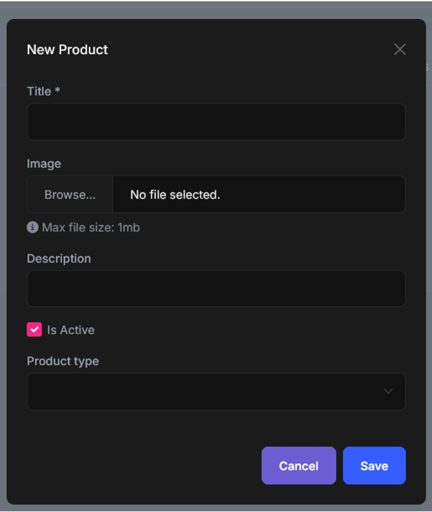Click the 'Title' field label
The image size is (432, 512).
[38, 91]
